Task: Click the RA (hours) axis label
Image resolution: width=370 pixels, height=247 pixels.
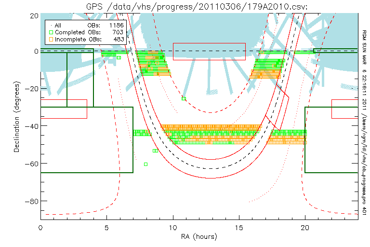Action: coord(199,237)
